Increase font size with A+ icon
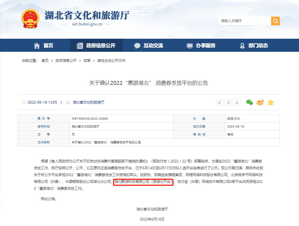299x226 pixels. pos(219,103)
